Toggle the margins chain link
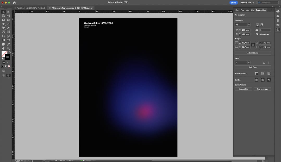281x162 pixels. click(x=252, y=45)
